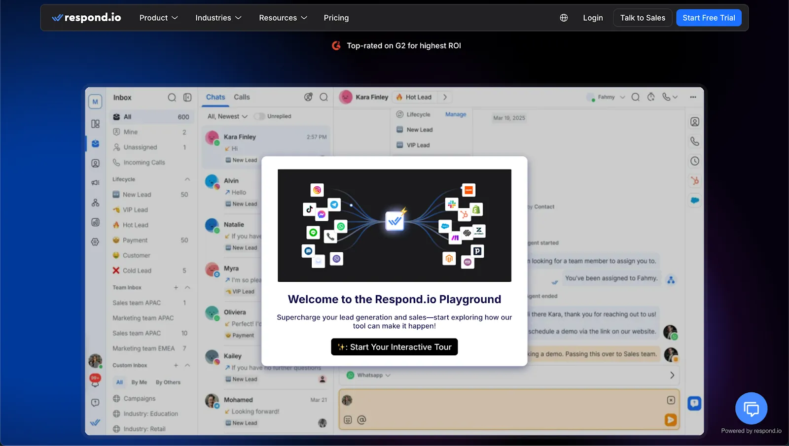The height and width of the screenshot is (446, 789).
Task: Click Start Your Interactive Tour
Action: [x=394, y=347]
